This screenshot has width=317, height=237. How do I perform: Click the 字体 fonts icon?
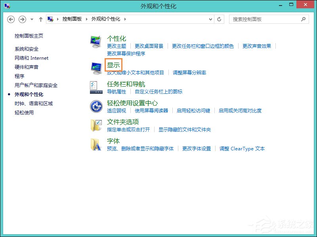click(95, 144)
